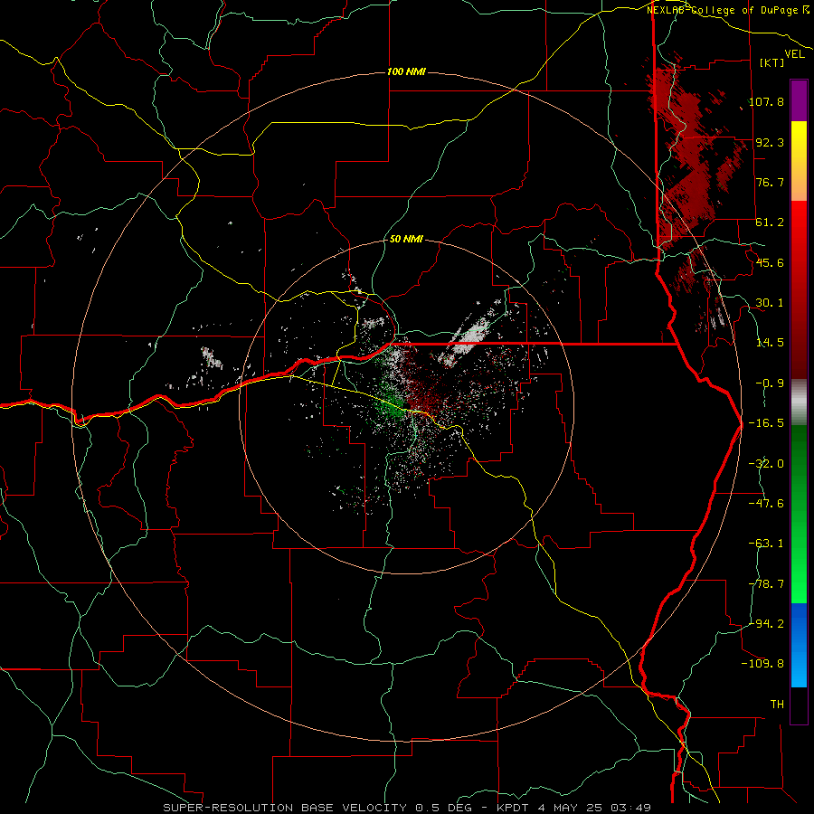
Task: Select the 92.3 scale value
Action: [770, 142]
